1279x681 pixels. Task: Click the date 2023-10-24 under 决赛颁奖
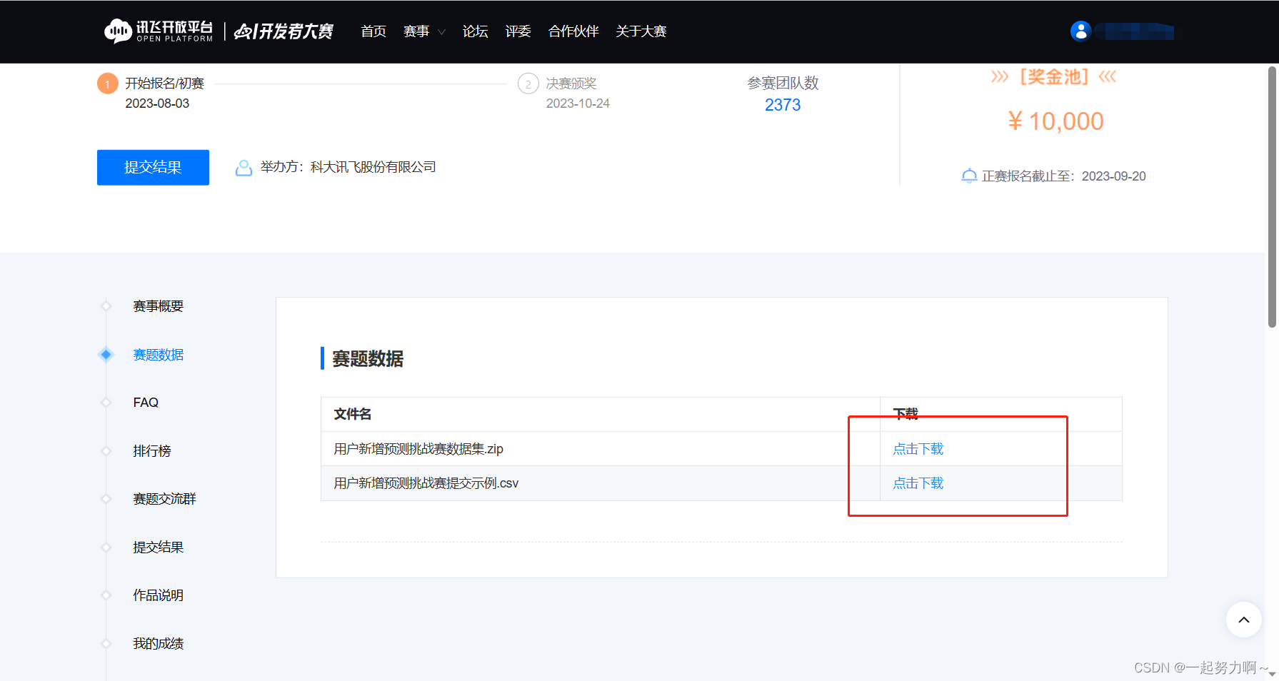[x=578, y=104]
